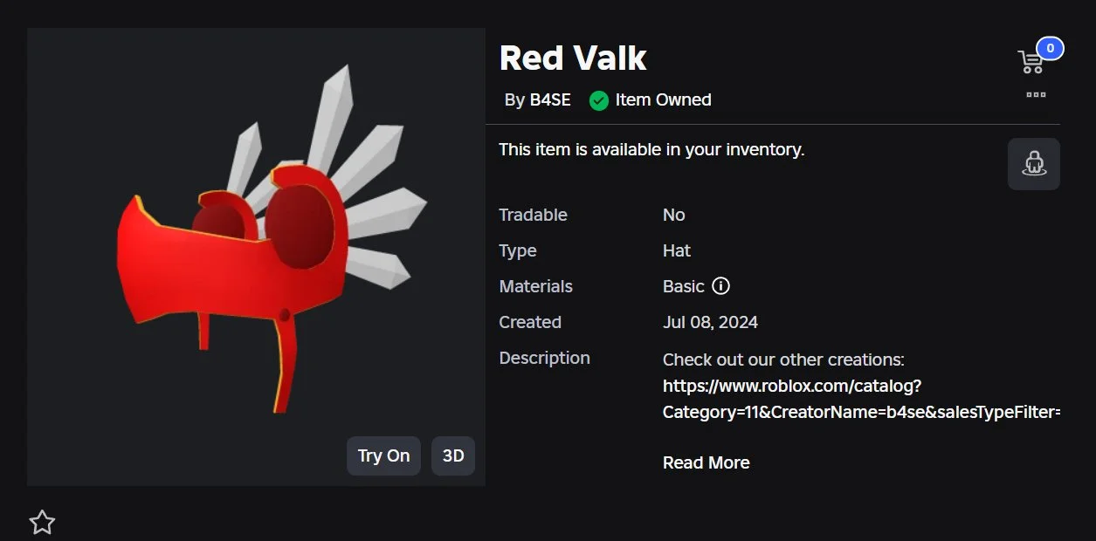This screenshot has width=1096, height=541.
Task: Click the Hat type value
Action: pyautogui.click(x=677, y=250)
